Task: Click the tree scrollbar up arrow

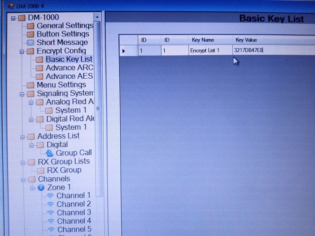Action: [97, 17]
